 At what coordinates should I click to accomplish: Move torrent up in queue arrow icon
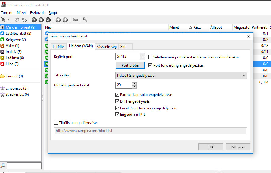[x=58, y=20]
